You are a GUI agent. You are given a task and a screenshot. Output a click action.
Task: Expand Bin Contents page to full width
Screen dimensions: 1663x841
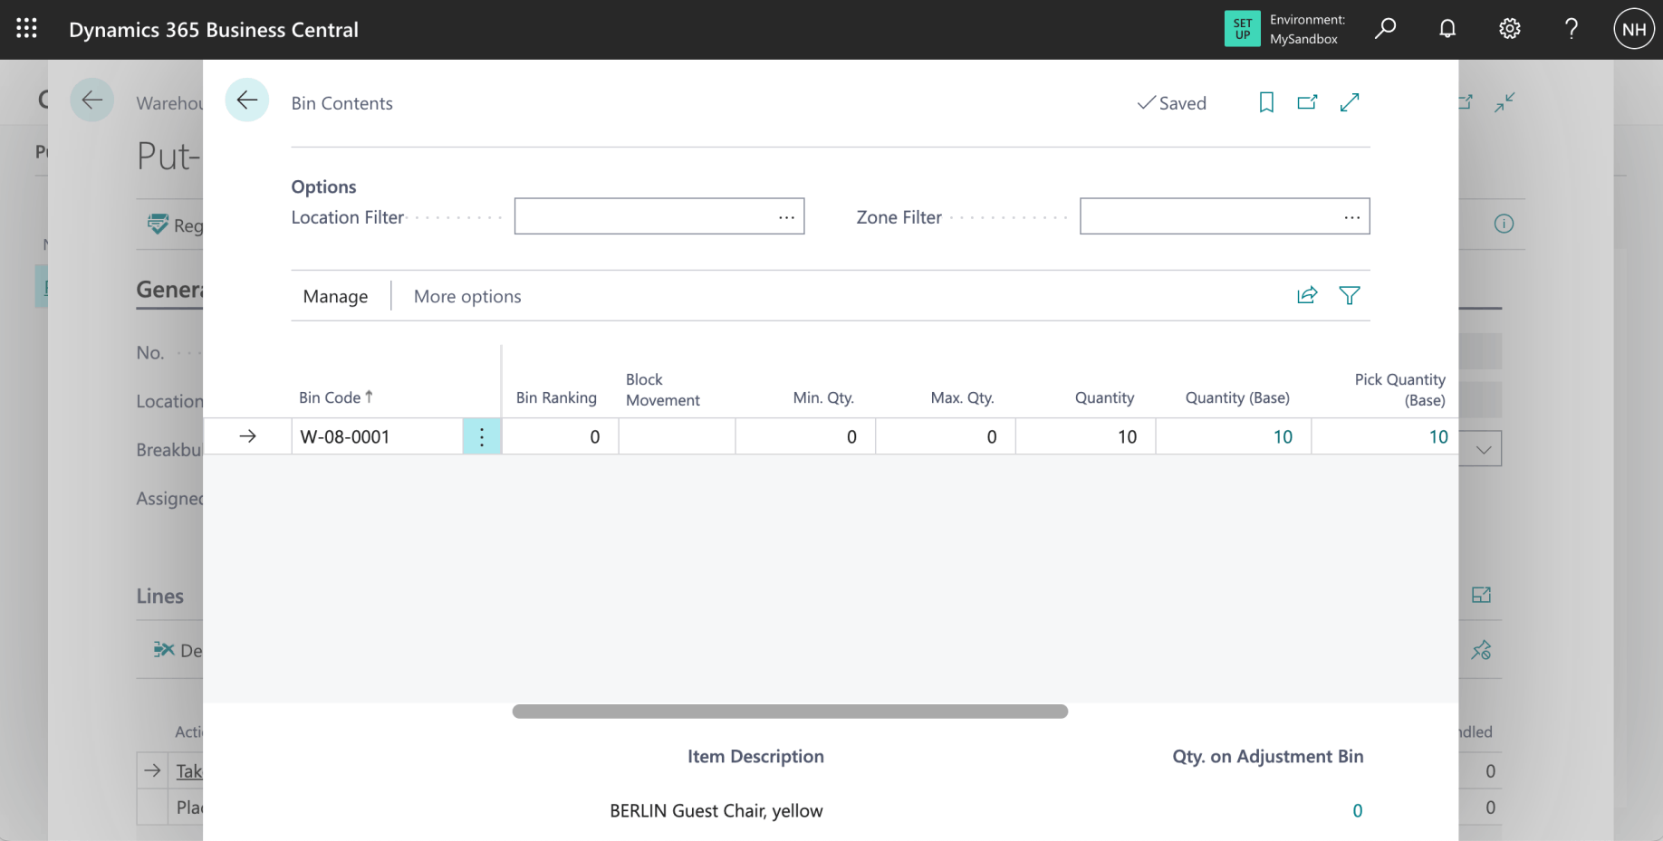point(1350,102)
